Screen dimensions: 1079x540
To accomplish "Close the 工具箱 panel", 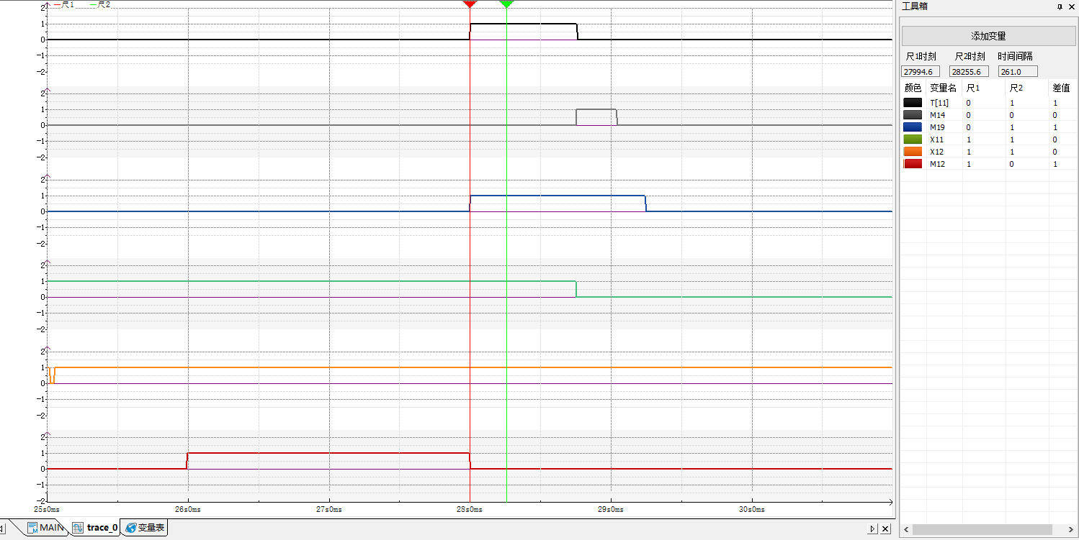I will [1071, 6].
